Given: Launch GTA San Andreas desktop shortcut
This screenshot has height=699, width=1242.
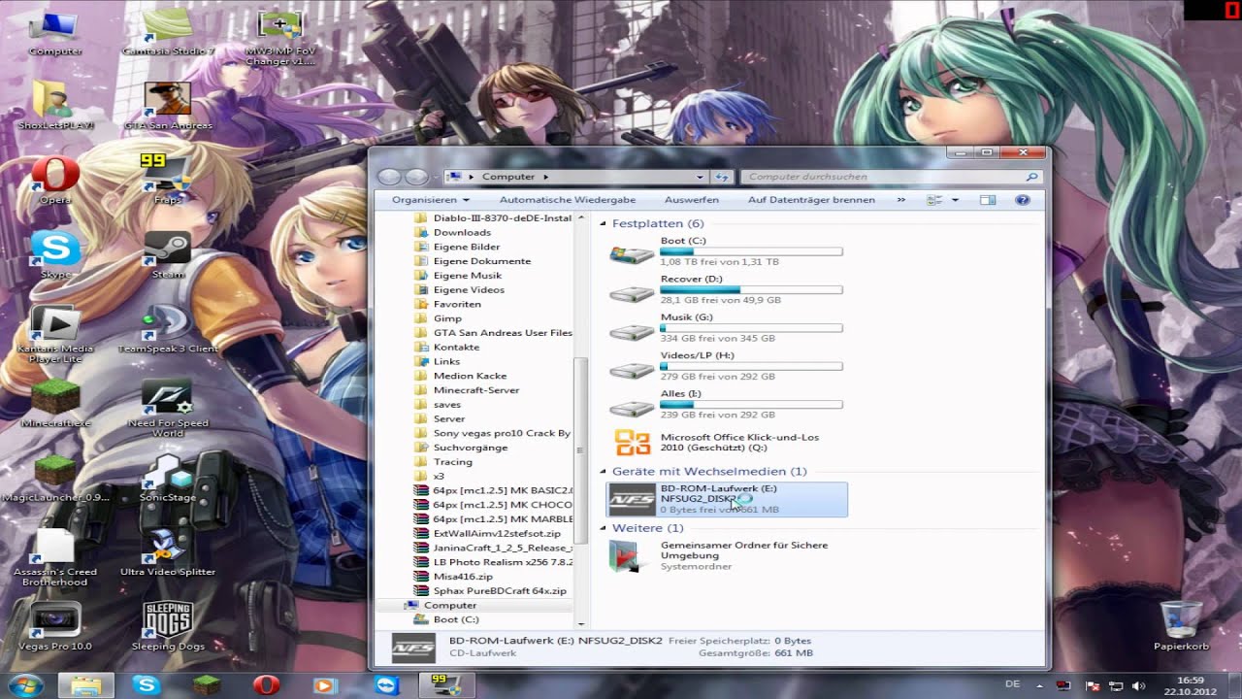Looking at the screenshot, I should [x=168, y=106].
